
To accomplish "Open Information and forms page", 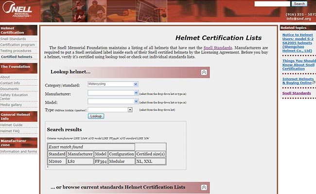I will [18, 151].
